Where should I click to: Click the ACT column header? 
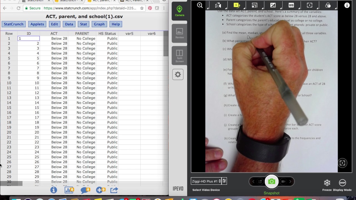pyautogui.click(x=54, y=34)
